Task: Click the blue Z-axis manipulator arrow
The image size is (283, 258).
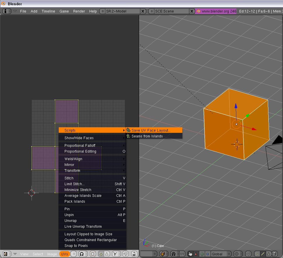Action: [x=236, y=106]
